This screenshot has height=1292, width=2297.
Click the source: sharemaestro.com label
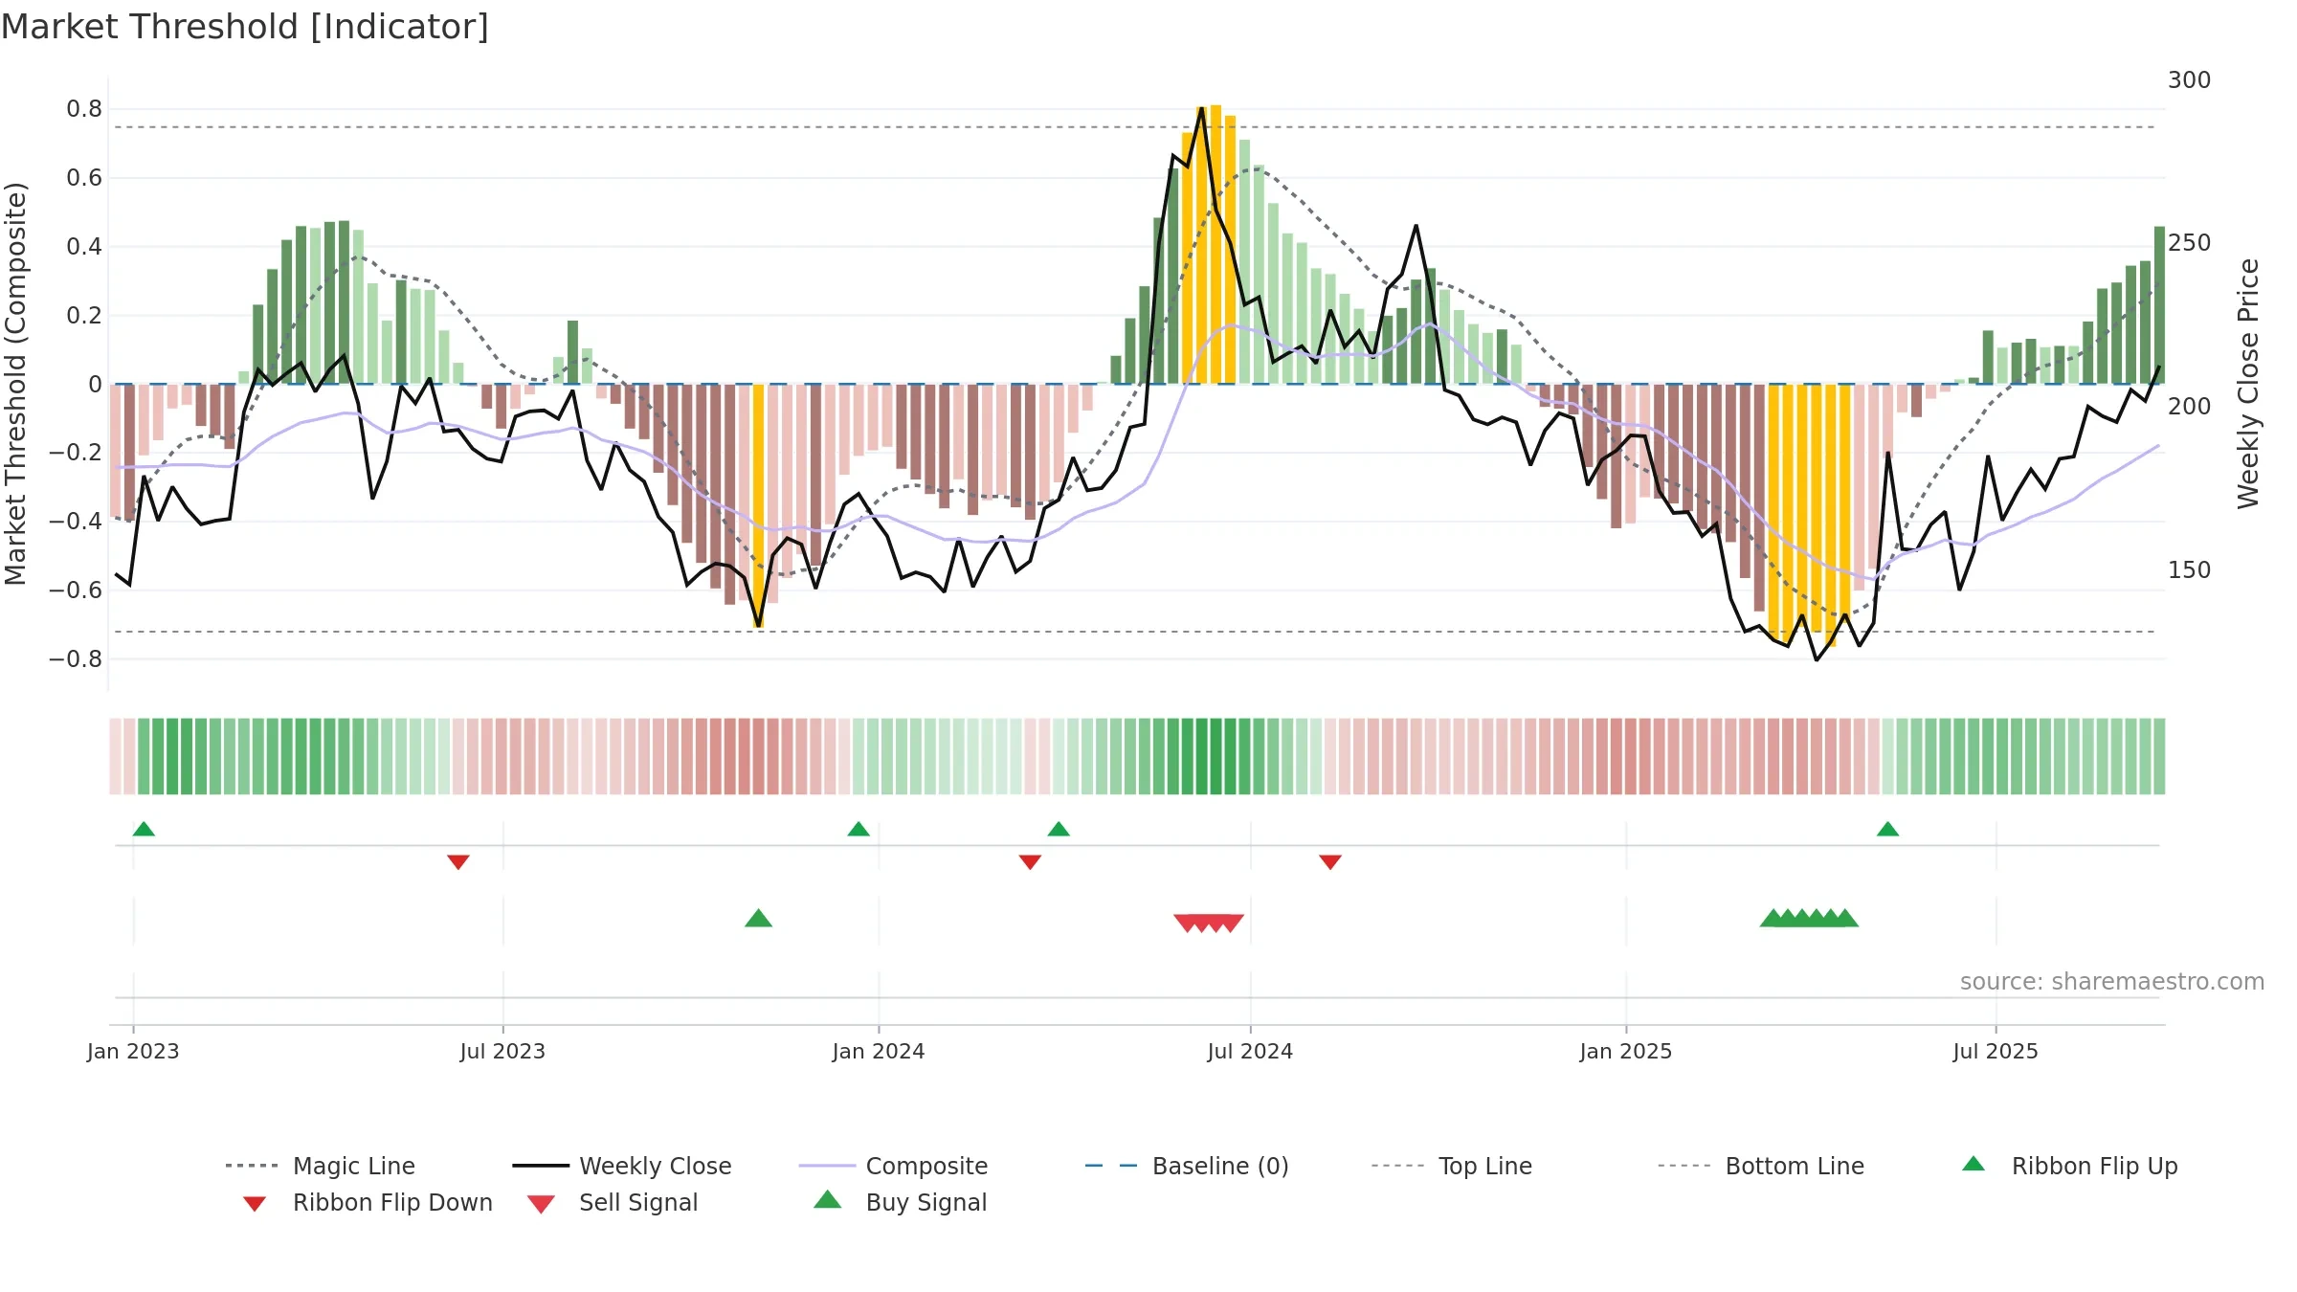2112,982
